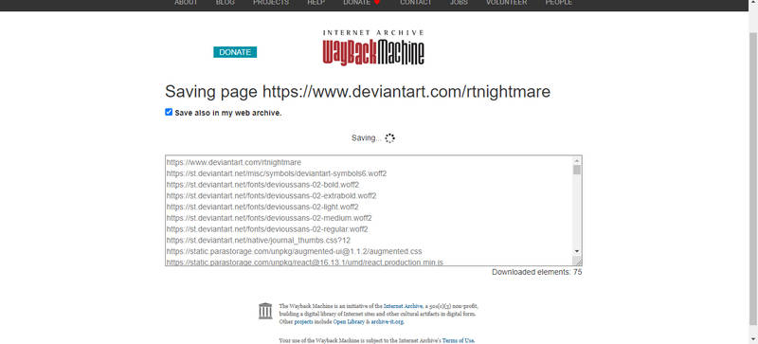Click the devioussans-02-light.woff2 URL line
The height and width of the screenshot is (344, 758).
[x=262, y=207]
